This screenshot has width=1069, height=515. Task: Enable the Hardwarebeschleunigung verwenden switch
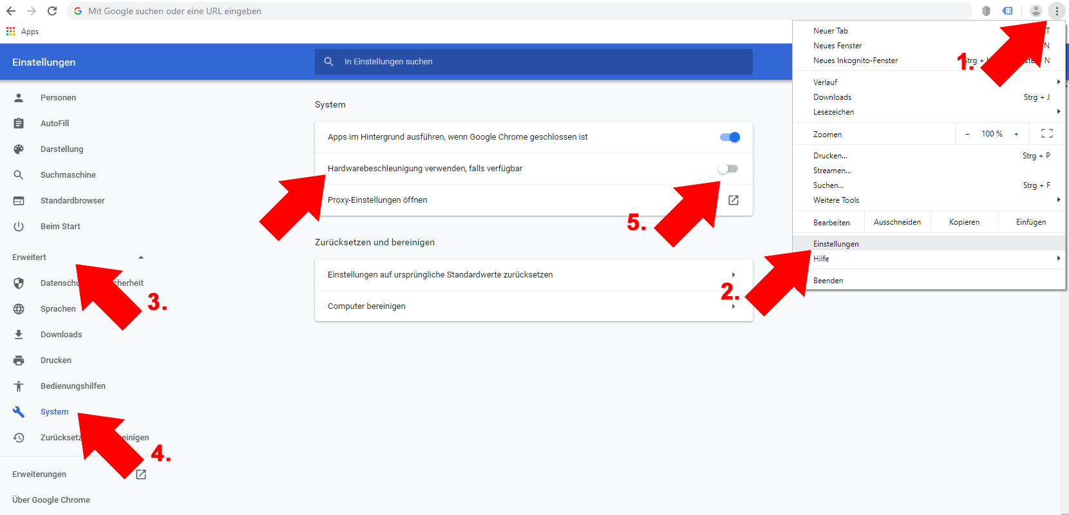728,169
